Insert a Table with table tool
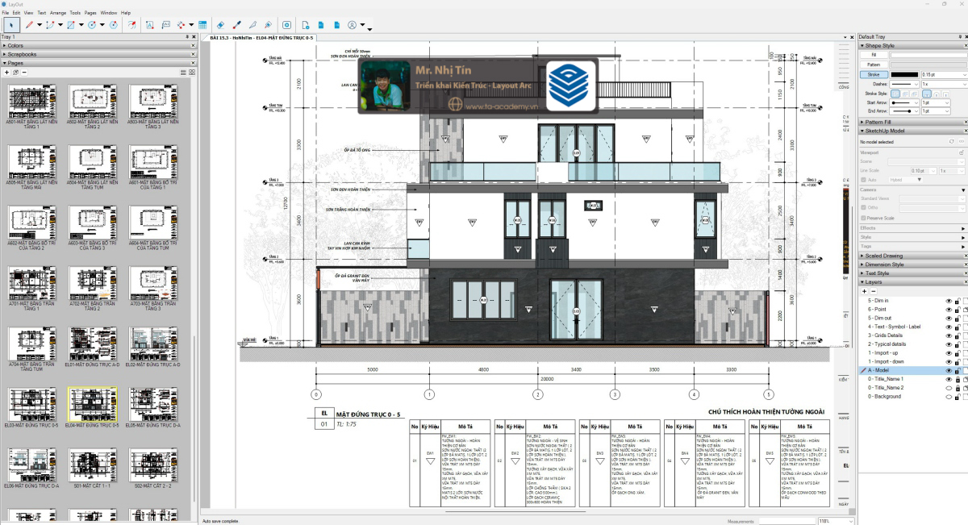The width and height of the screenshot is (968, 525). click(x=202, y=25)
